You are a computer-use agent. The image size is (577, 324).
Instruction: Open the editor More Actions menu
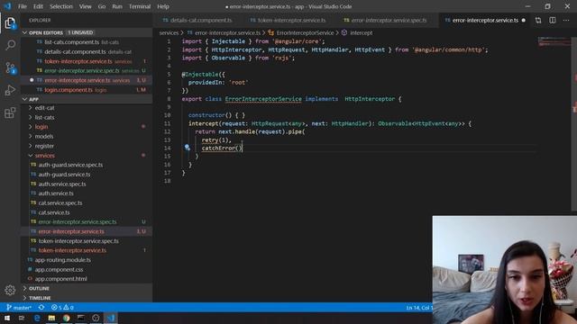566,21
